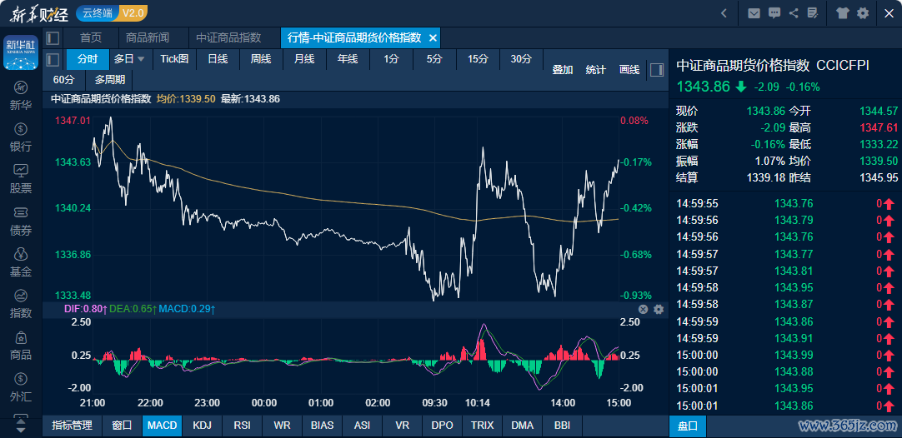Viewport: 902px width, 438px height.
Task: Select the DMA indicator
Action: click(523, 426)
